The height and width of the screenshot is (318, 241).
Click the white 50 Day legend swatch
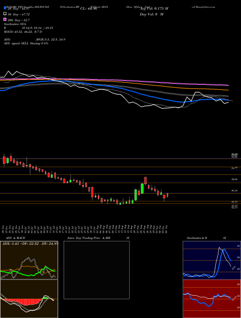[5, 14]
